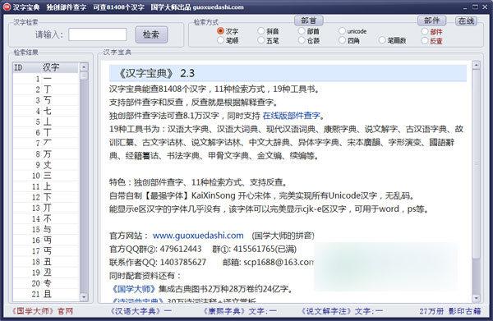
Task: Select result row 11 上
Action: pos(46,186)
